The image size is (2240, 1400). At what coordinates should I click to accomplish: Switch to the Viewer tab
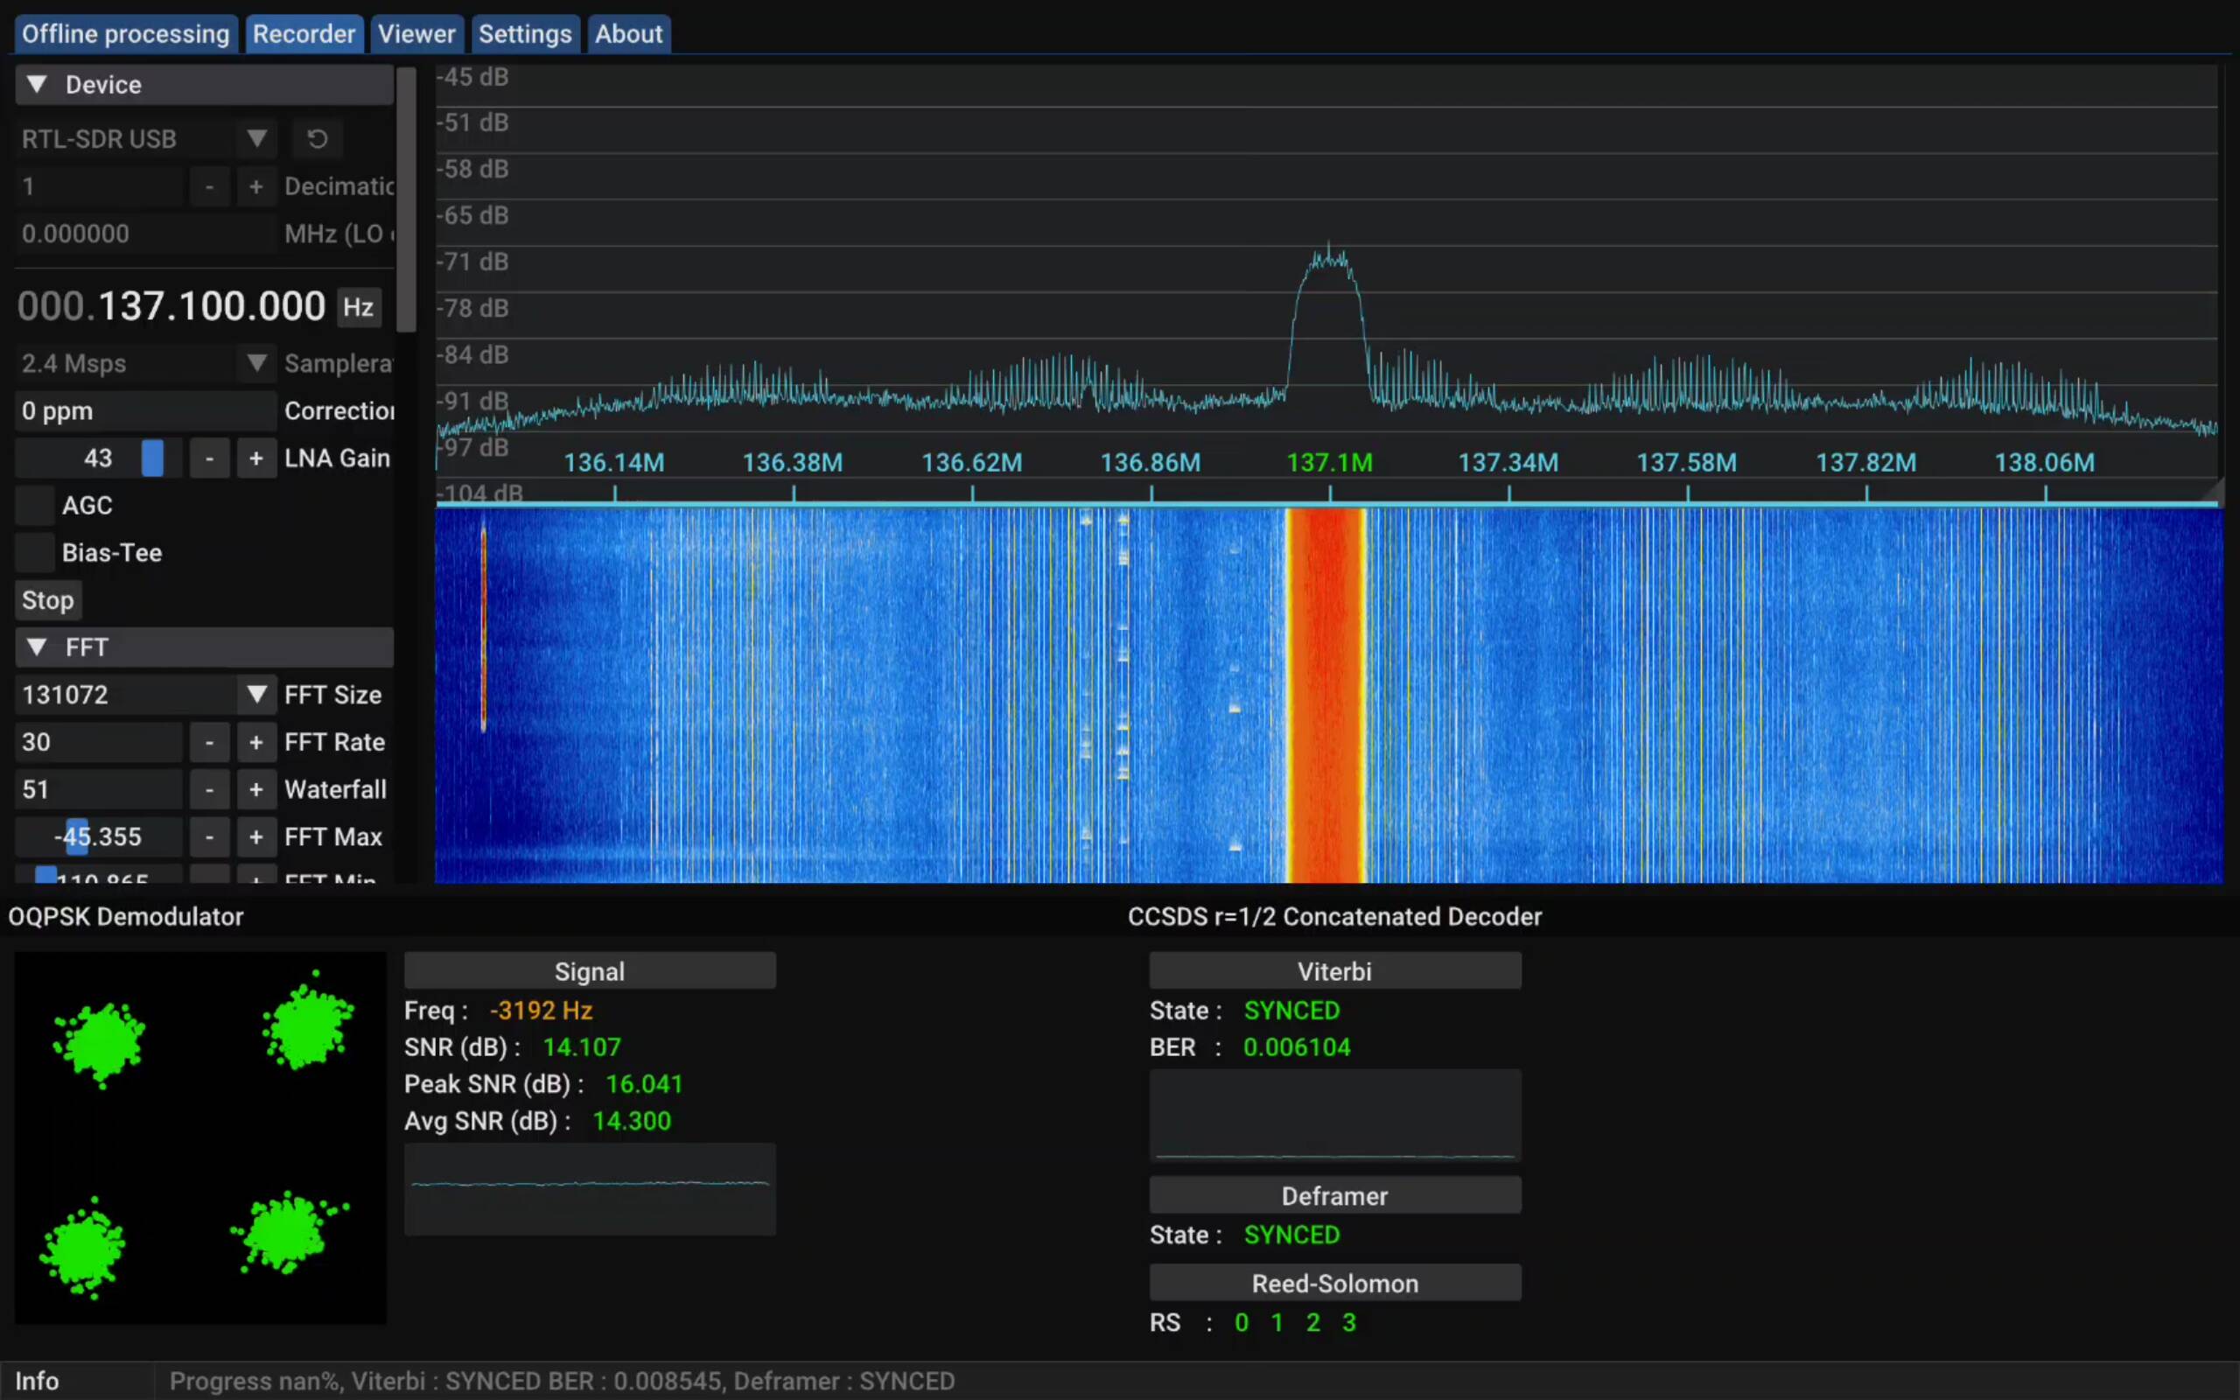(416, 33)
